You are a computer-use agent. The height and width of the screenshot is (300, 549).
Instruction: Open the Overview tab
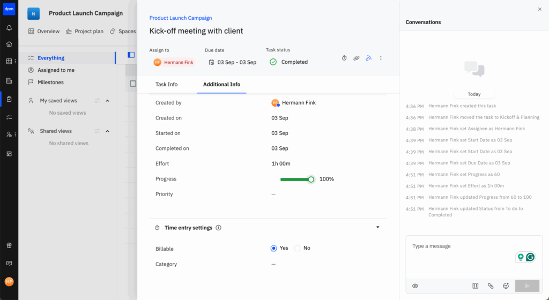click(44, 31)
